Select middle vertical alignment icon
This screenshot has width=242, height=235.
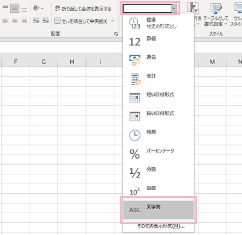click(15, 8)
